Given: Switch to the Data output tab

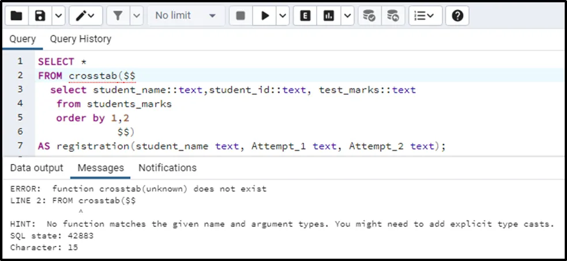Looking at the screenshot, I should pyautogui.click(x=36, y=168).
